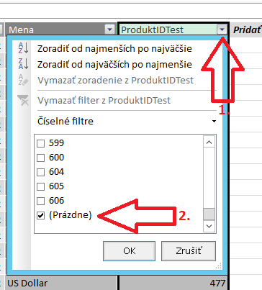The width and height of the screenshot is (262, 290).
Task: Choose Zoradiť od najmenších po najväčšie
Action: 114,49
